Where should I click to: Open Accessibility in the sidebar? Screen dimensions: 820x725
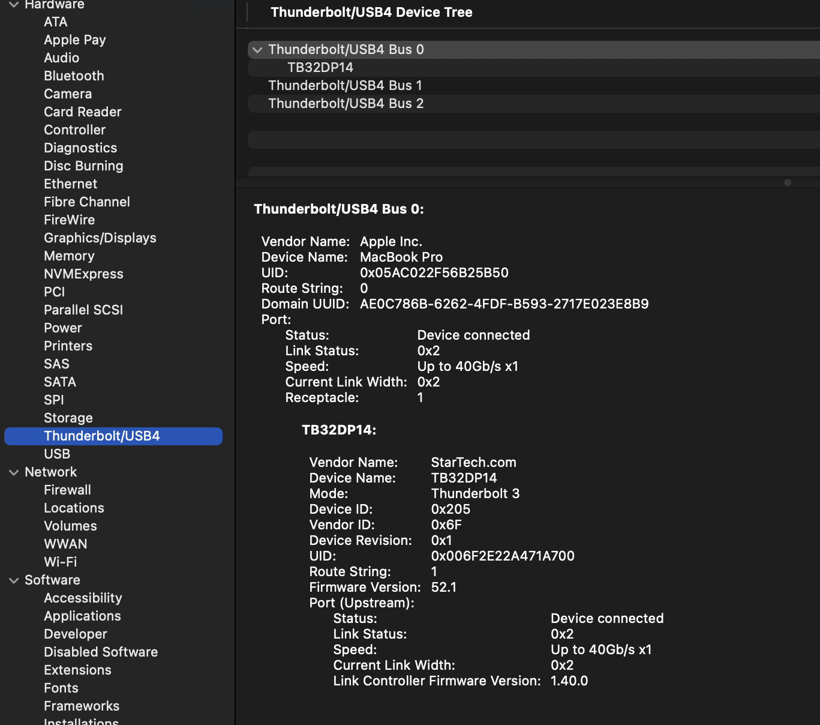83,598
